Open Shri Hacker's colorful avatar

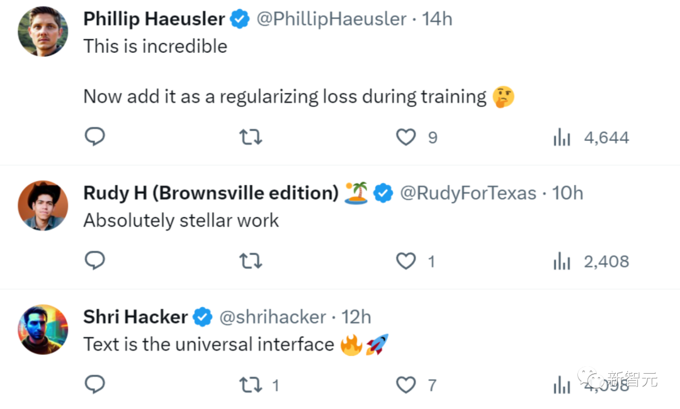tap(43, 329)
